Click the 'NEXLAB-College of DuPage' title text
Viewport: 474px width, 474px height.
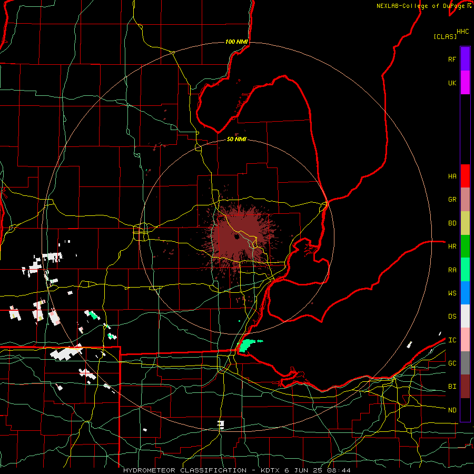pyautogui.click(x=420, y=6)
